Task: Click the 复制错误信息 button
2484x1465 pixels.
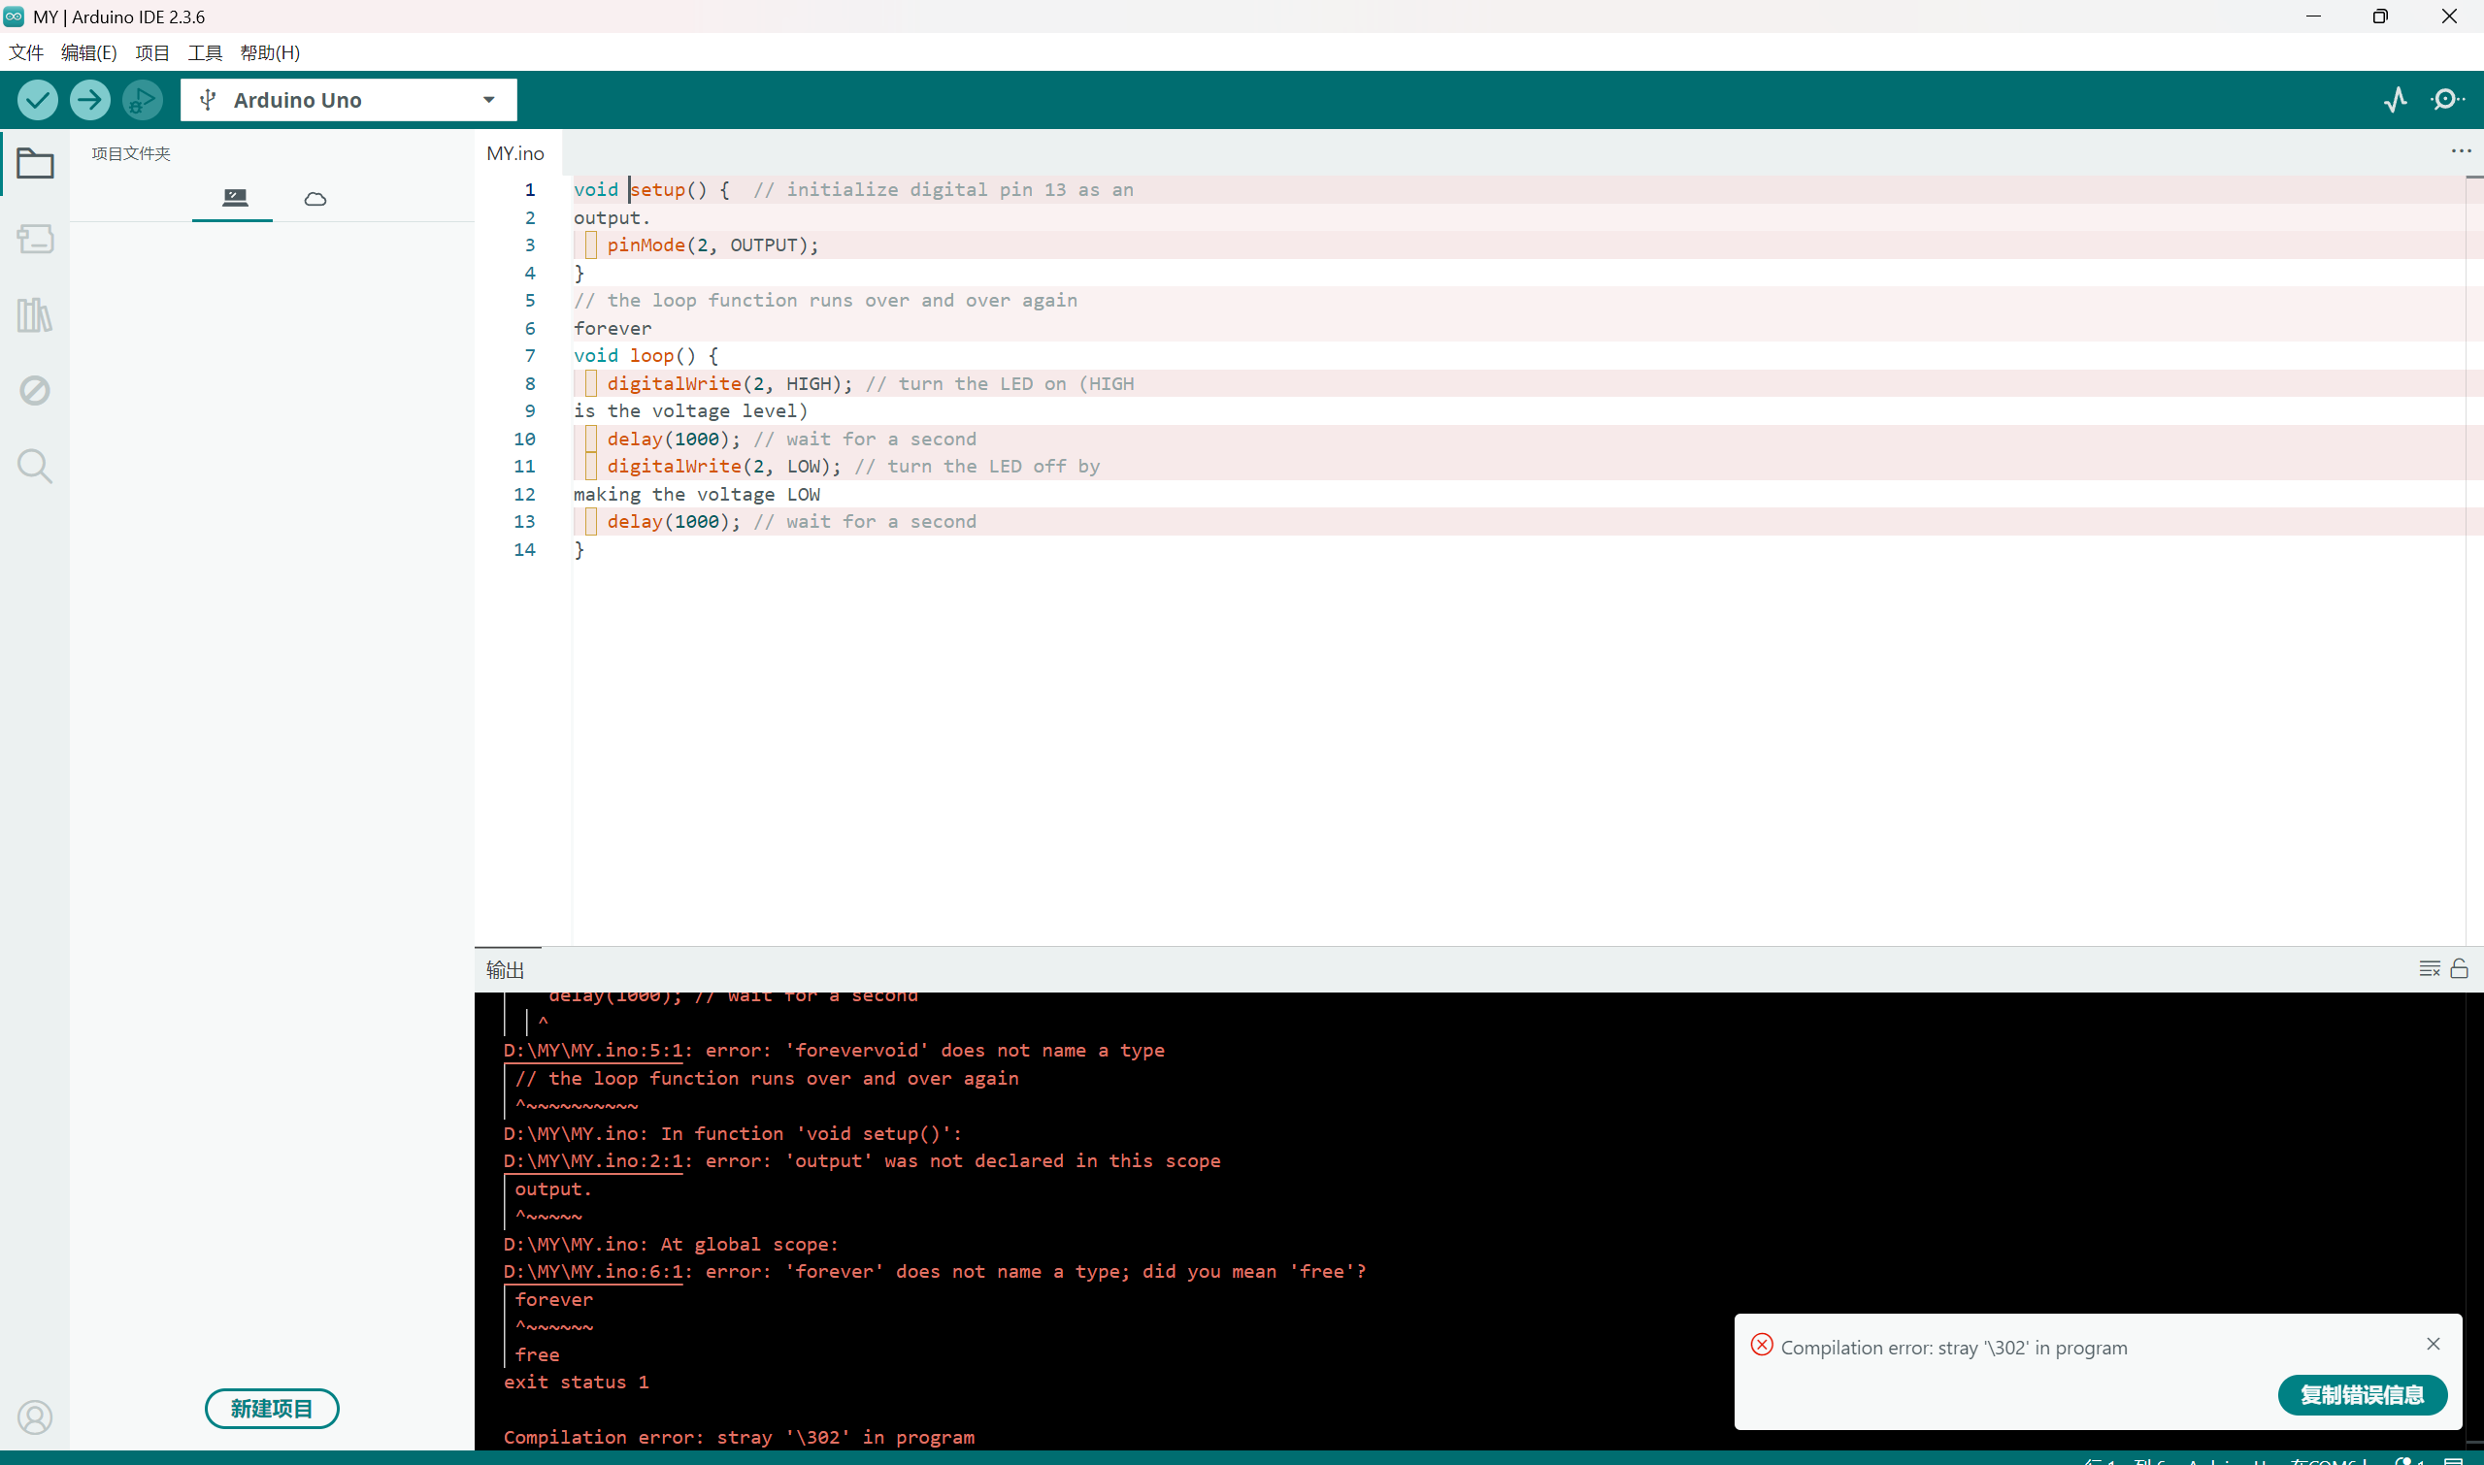Action: (2362, 1395)
